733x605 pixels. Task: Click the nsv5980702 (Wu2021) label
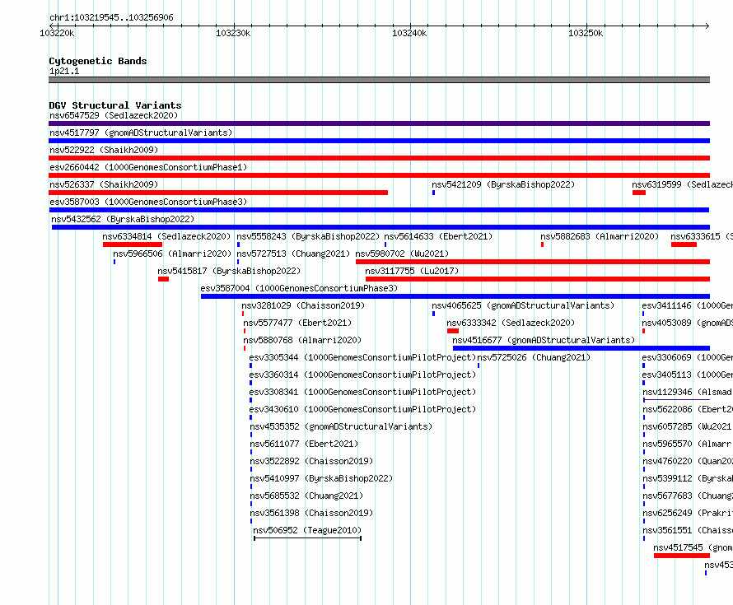(x=402, y=254)
